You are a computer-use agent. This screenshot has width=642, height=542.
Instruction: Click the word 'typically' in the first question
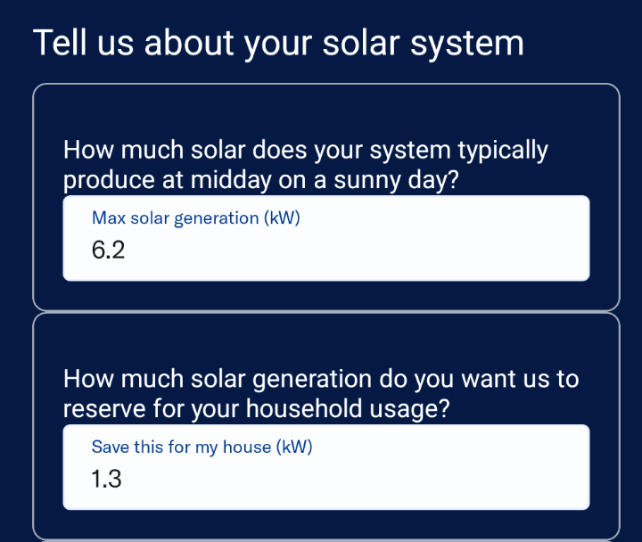pos(503,151)
